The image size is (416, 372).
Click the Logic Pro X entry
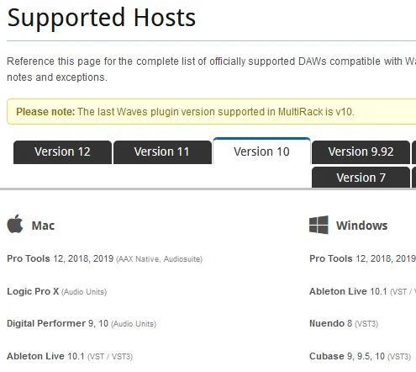pos(56,291)
